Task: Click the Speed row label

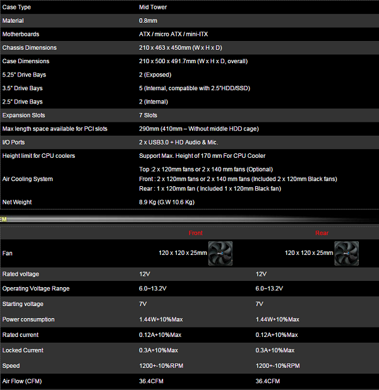Action: tap(11, 365)
